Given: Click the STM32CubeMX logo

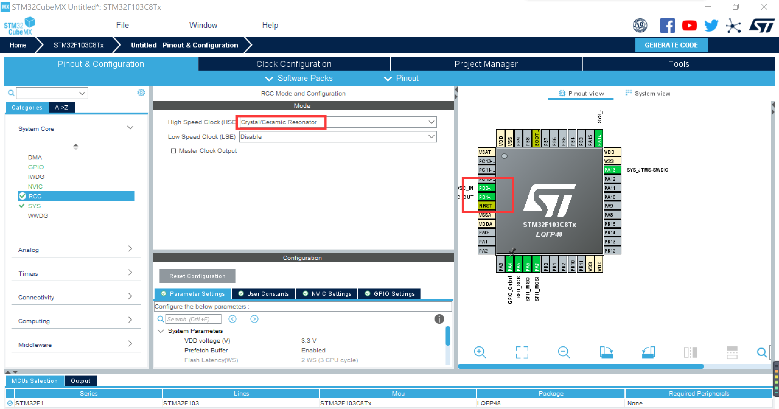Looking at the screenshot, I should click(19, 26).
